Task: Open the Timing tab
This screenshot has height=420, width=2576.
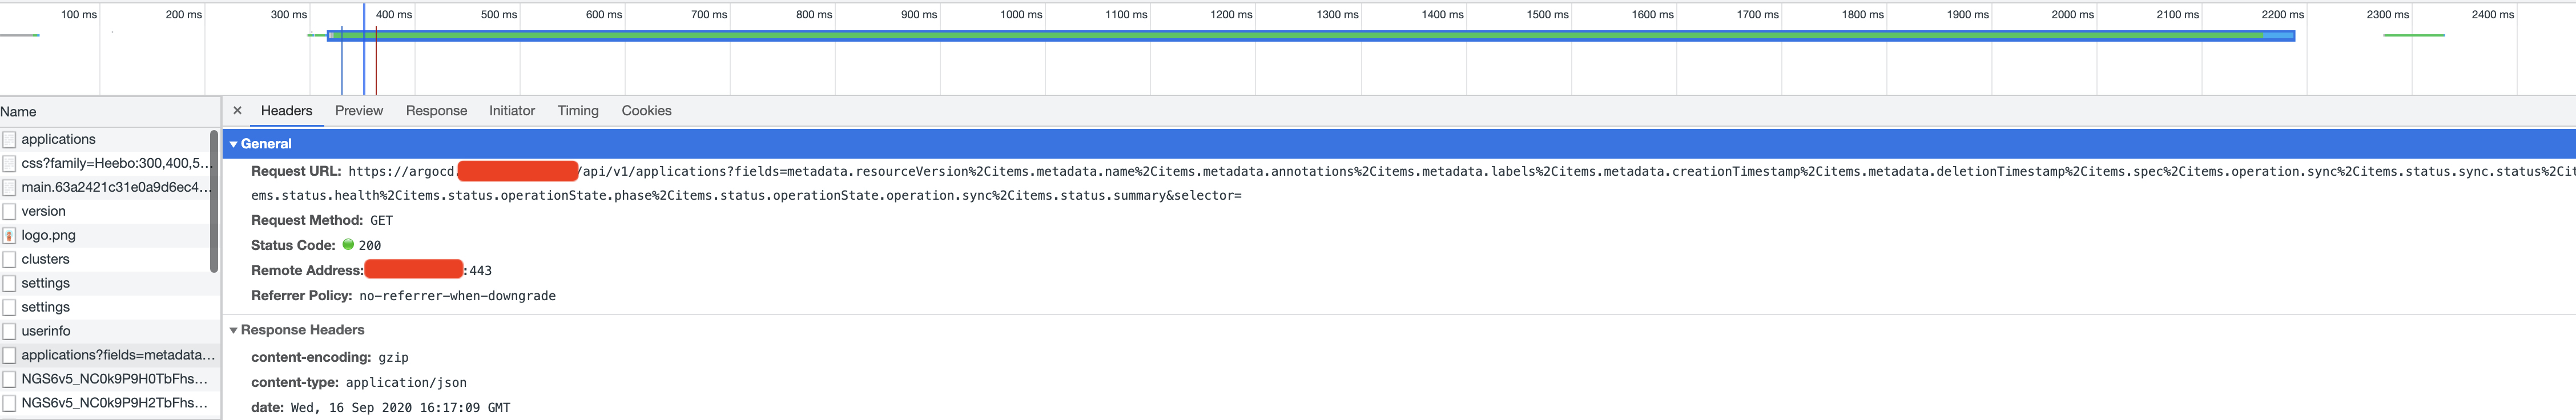Action: (578, 111)
